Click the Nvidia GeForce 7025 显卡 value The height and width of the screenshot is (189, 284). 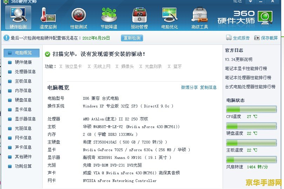tap(137, 150)
